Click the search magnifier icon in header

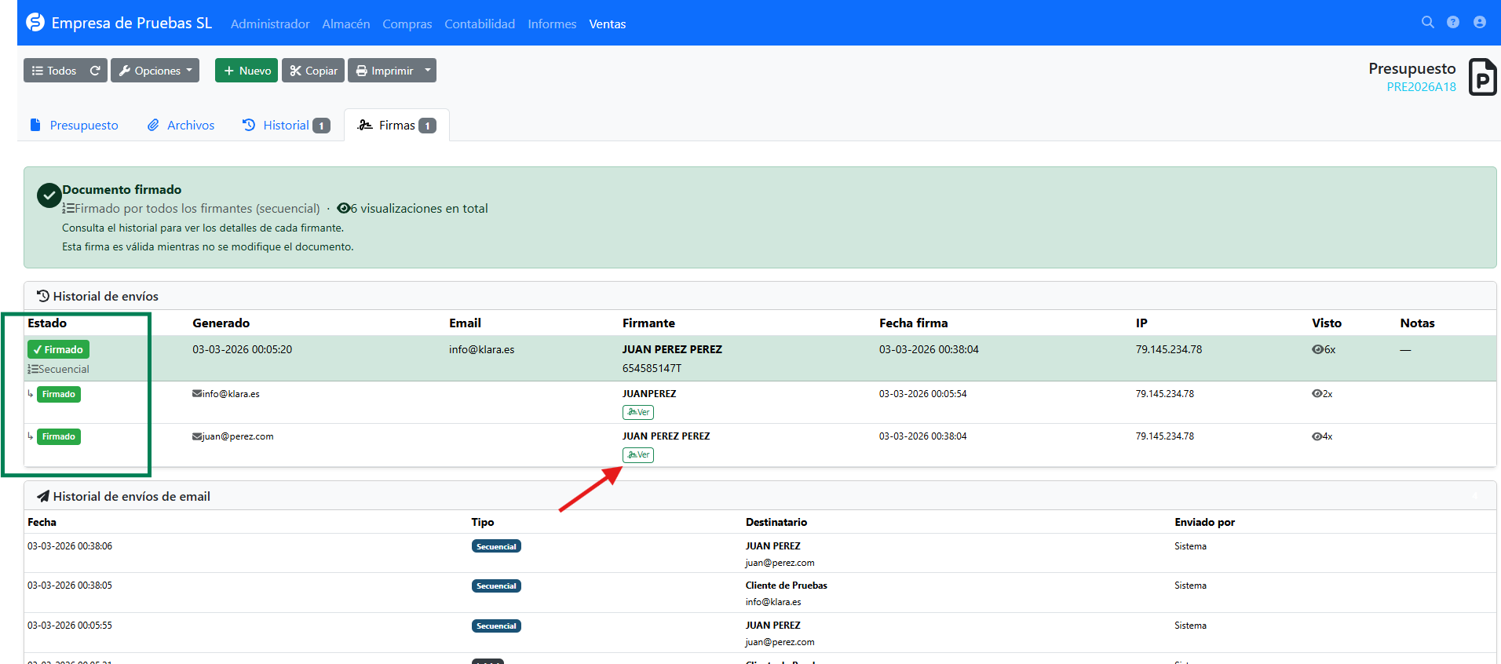[1427, 23]
